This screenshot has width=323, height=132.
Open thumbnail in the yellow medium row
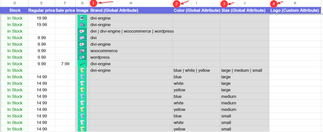(x=82, y=109)
